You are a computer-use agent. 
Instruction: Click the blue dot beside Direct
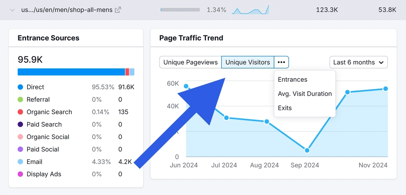point(20,87)
